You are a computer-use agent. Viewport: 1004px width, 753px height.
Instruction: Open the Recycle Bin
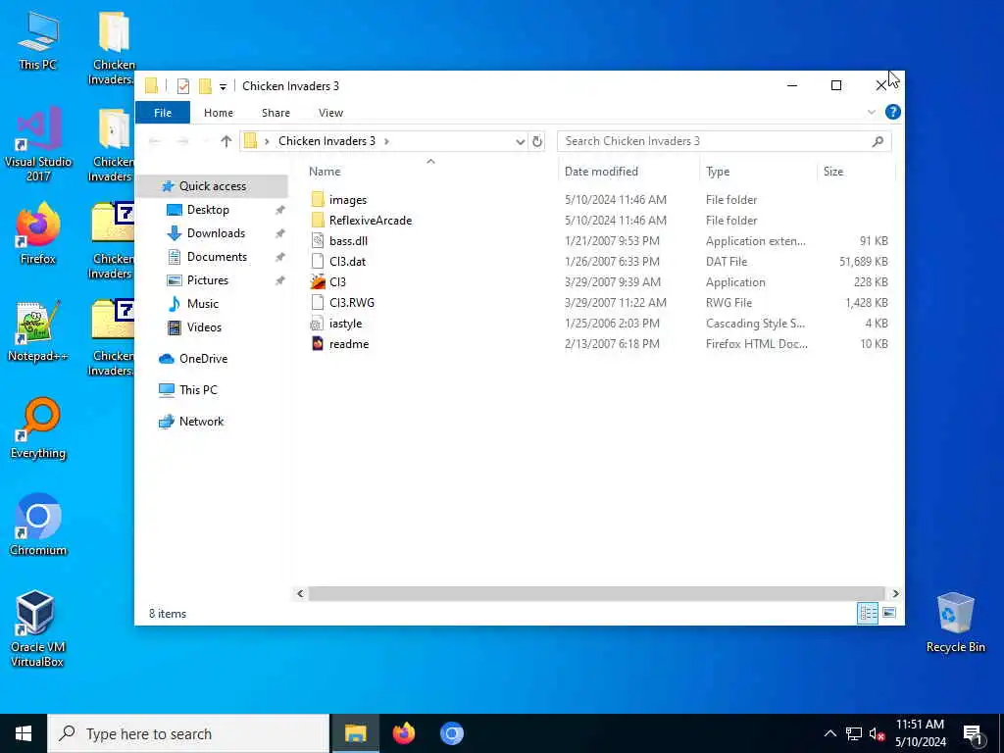point(955,623)
